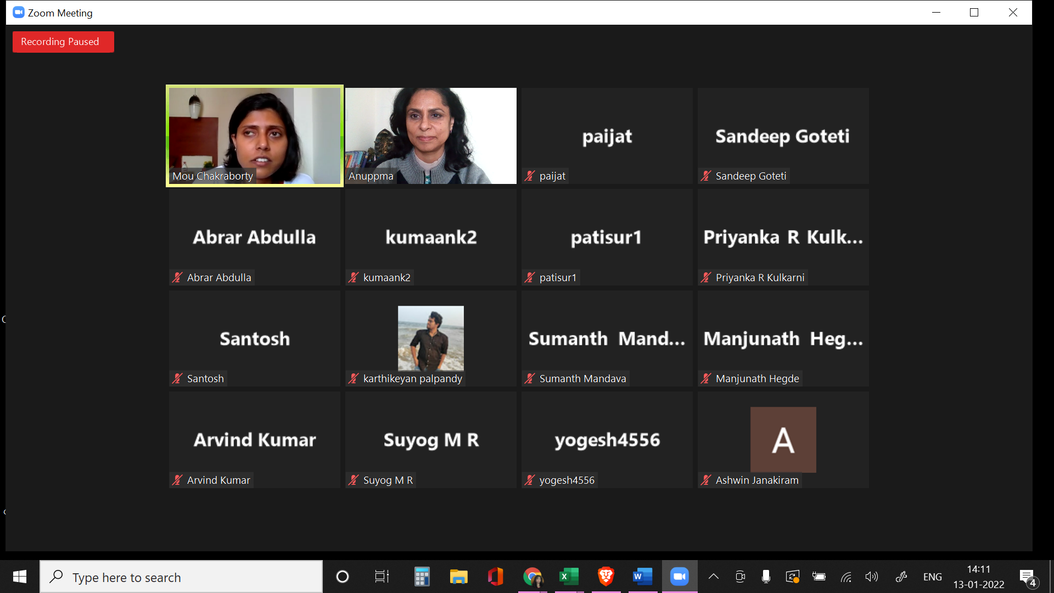This screenshot has height=593, width=1054.
Task: Open the volume control in tray
Action: click(871, 577)
